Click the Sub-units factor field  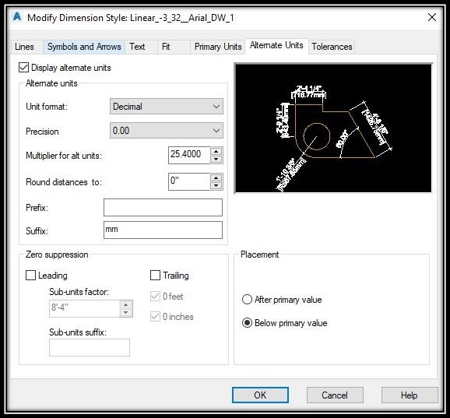[x=84, y=308]
